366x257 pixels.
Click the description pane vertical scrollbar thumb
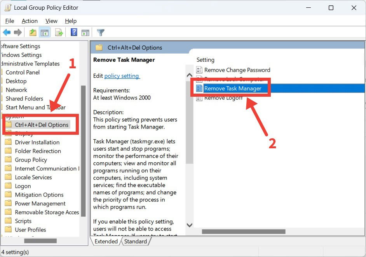pos(190,122)
